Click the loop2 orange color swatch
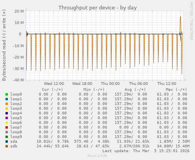This screenshot has width=195, height=160. click(x=7, y=104)
